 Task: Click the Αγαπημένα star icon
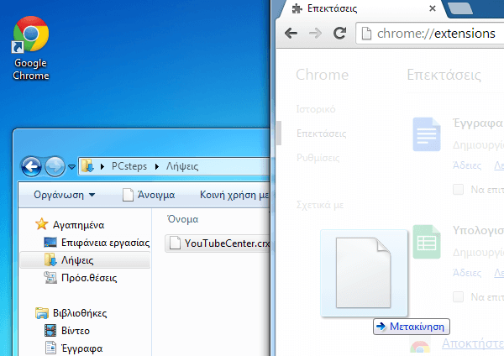pos(42,224)
